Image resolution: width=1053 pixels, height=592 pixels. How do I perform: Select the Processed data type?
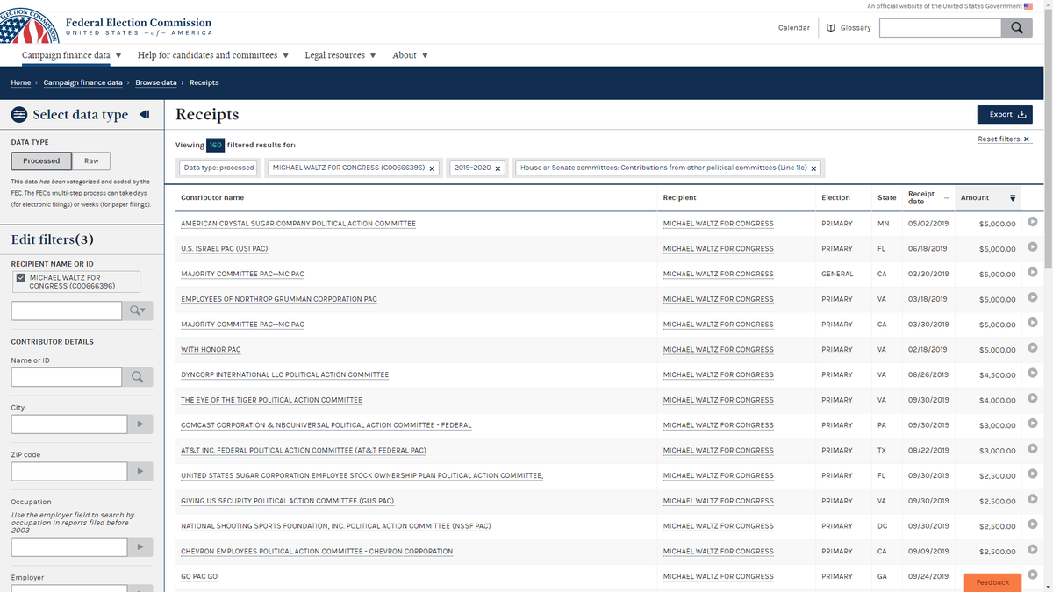pos(41,161)
